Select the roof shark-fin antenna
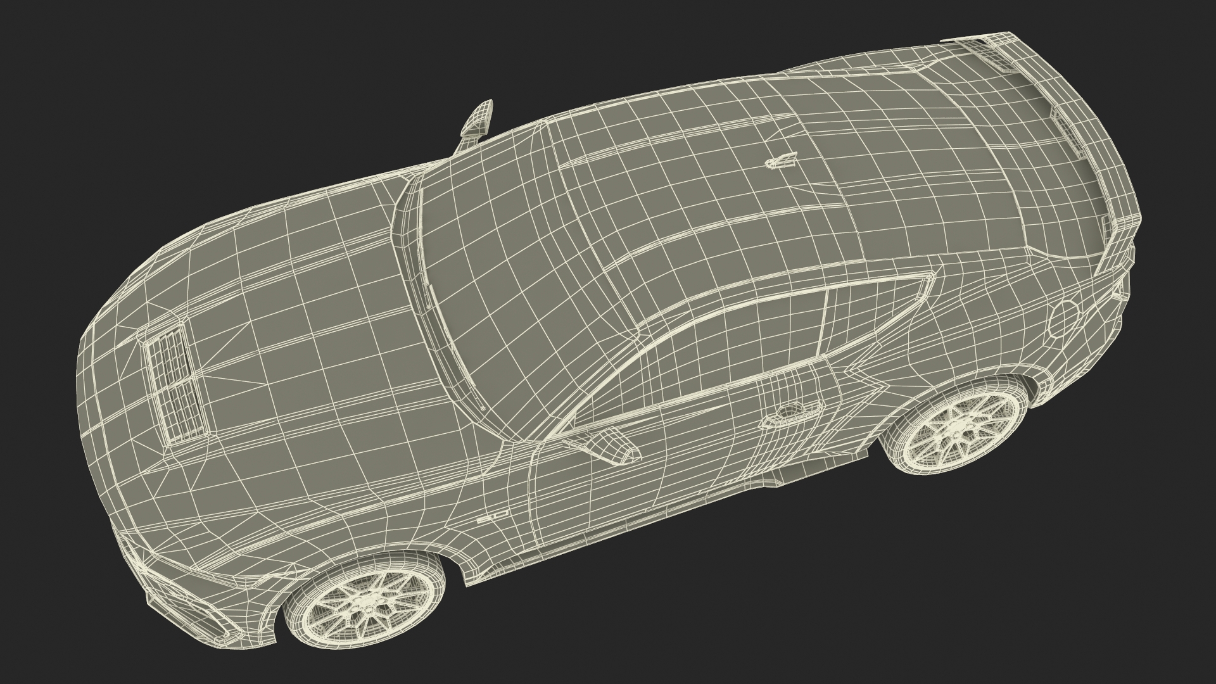This screenshot has width=1216, height=684. pyautogui.click(x=781, y=161)
